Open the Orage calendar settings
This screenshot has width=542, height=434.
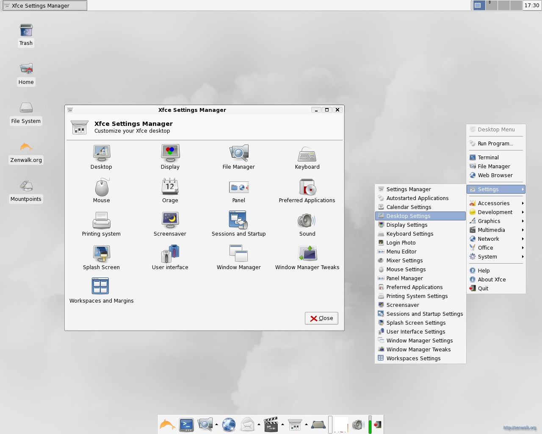(x=170, y=191)
